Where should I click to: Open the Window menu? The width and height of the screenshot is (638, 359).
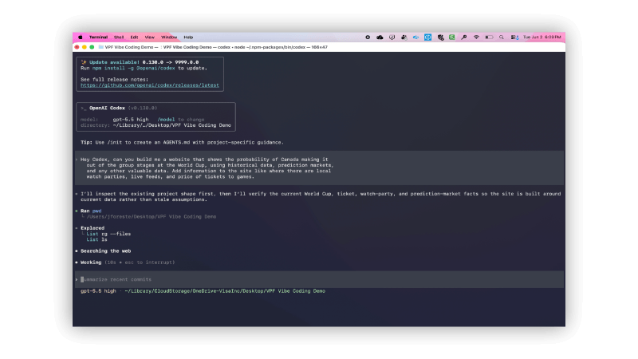169,37
